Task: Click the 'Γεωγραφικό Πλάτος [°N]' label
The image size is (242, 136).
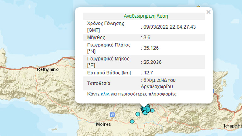Action: pos(109,48)
